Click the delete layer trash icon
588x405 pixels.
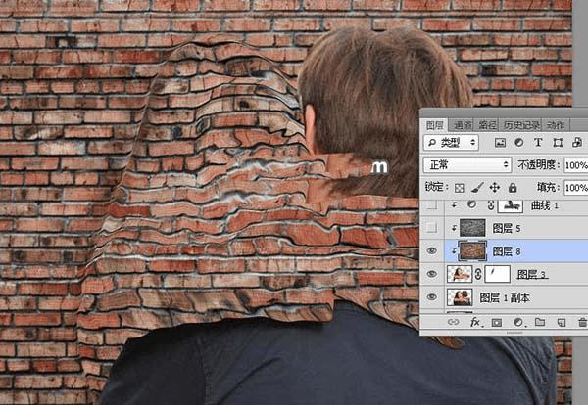coord(582,322)
